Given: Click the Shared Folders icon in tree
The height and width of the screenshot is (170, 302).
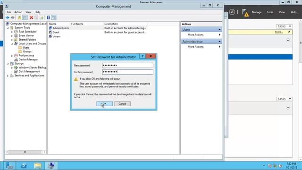Looking at the screenshot, I should pyautogui.click(x=16, y=40).
